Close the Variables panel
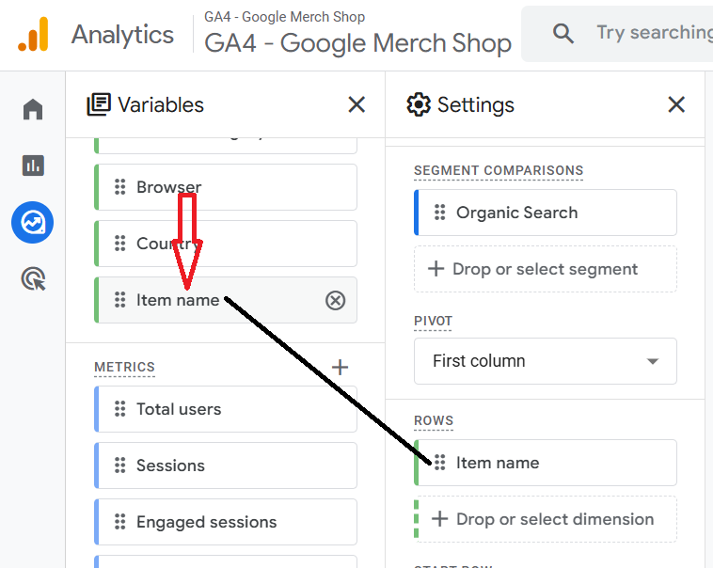The width and height of the screenshot is (713, 568). click(x=356, y=104)
